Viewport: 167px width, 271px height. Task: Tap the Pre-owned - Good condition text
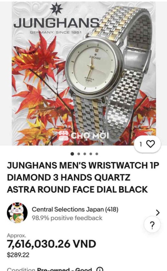(x=64, y=269)
